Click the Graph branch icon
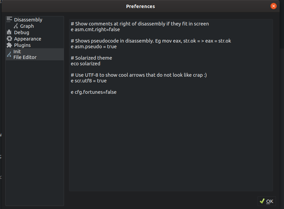284x209 pixels. (16, 26)
